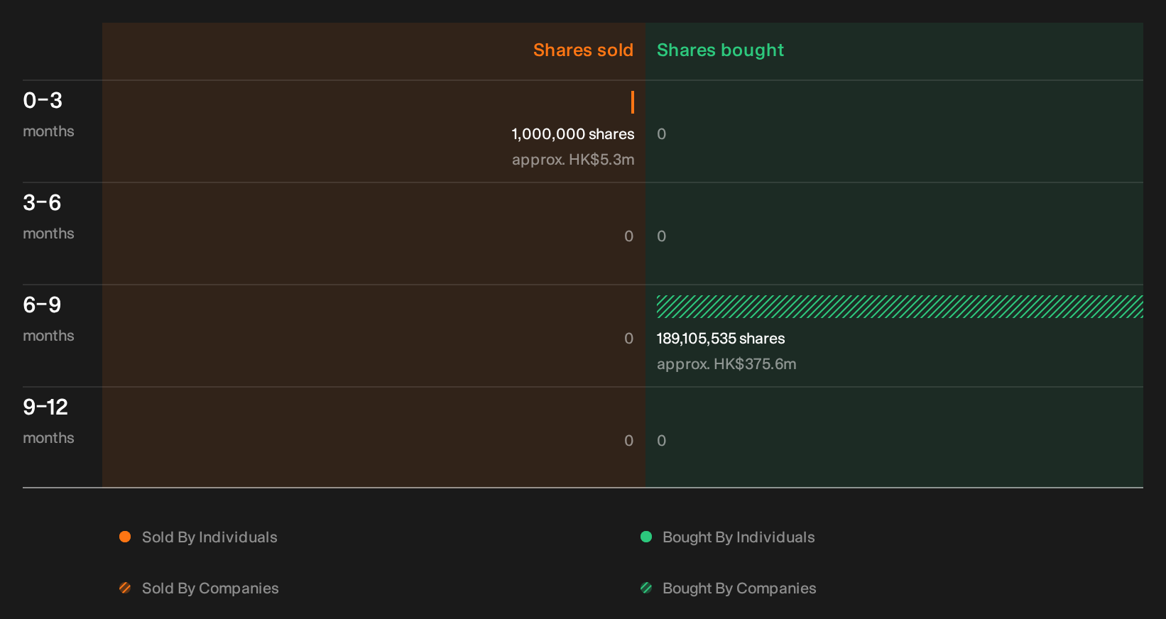
Task: Click the 1,000,000 shares value
Action: 573,134
